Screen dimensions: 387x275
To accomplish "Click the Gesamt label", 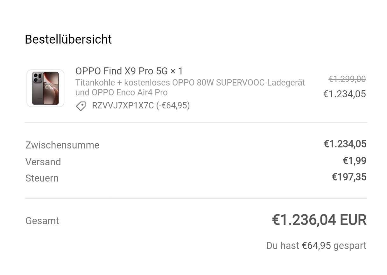I will 42,221.
